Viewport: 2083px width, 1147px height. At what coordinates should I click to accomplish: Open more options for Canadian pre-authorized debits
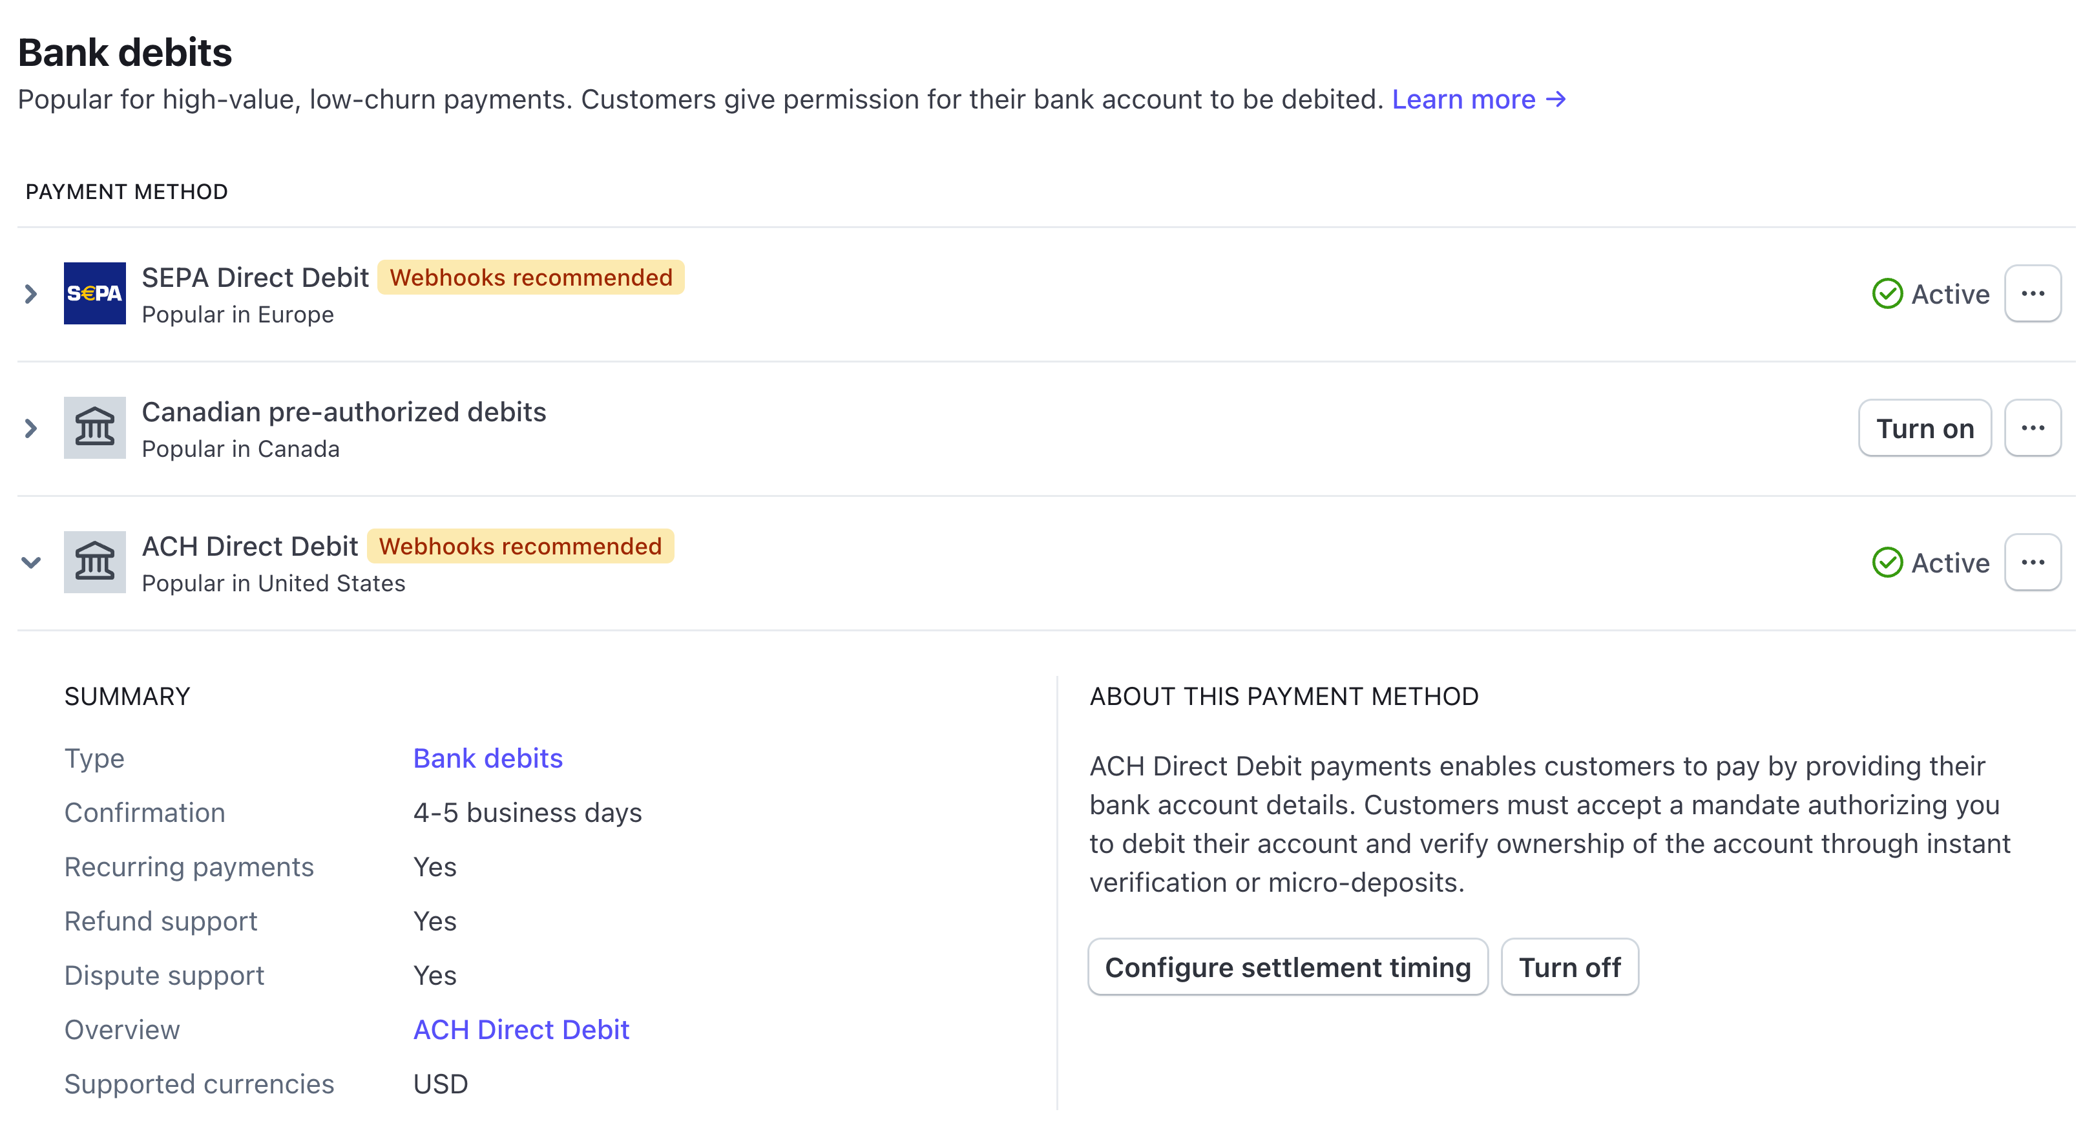tap(2032, 428)
